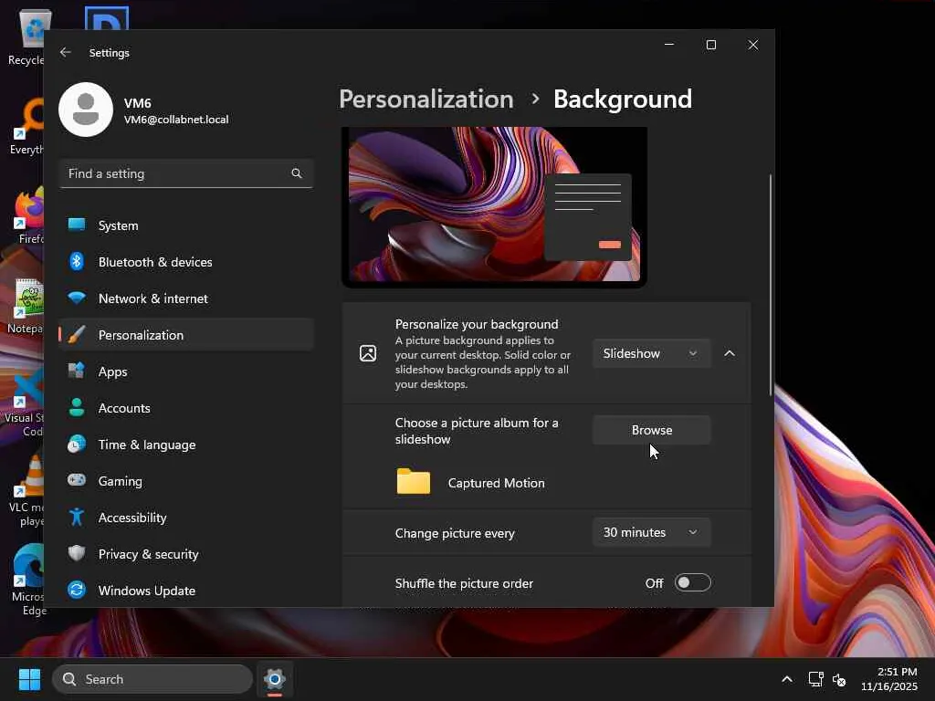Open the Windows Start menu
This screenshot has width=935, height=701.
[29, 679]
